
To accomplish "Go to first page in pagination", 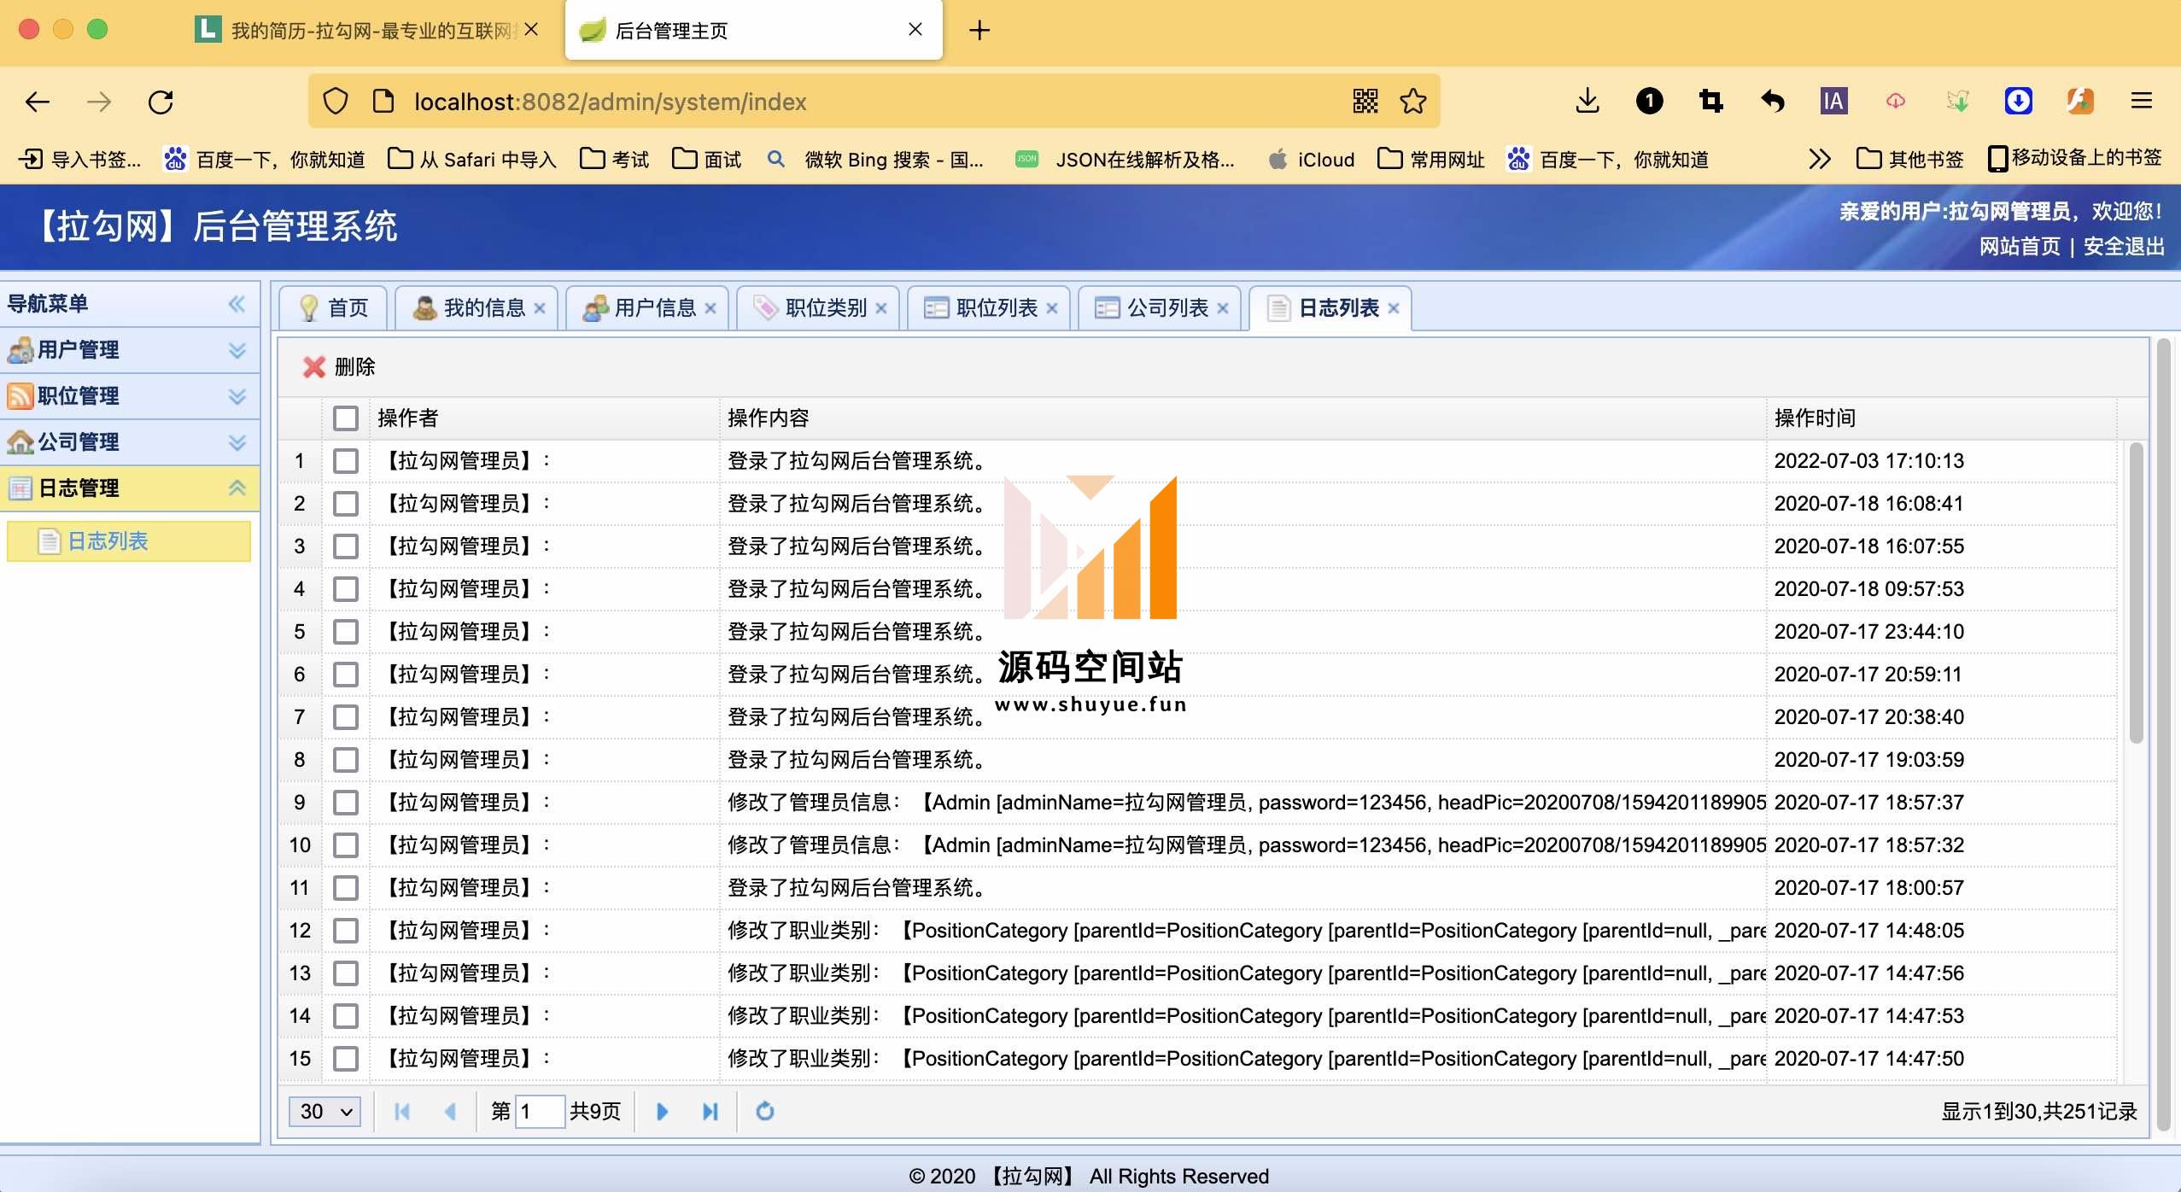I will coord(401,1111).
